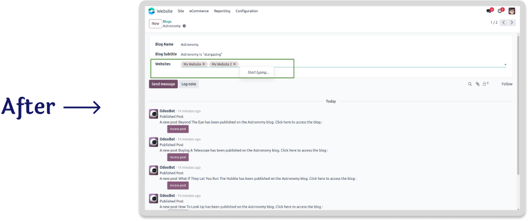Click the Send message button
This screenshot has height=221, width=528.
click(x=163, y=84)
